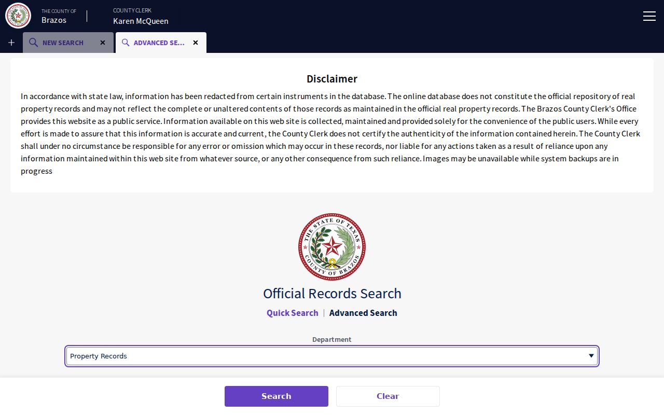Switch to Quick Search mode
The height and width of the screenshot is (415, 664).
(x=293, y=313)
